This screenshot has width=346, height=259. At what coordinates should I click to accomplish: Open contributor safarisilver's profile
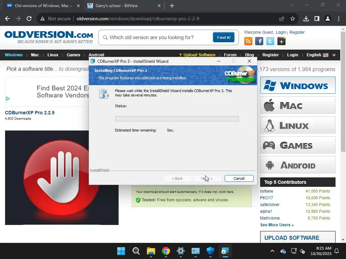(x=270, y=205)
